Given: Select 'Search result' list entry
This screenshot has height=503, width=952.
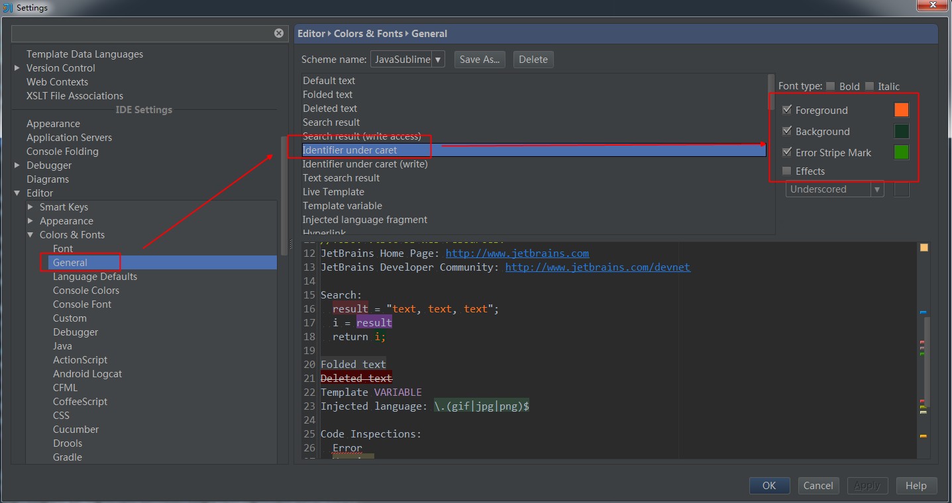Looking at the screenshot, I should [331, 122].
